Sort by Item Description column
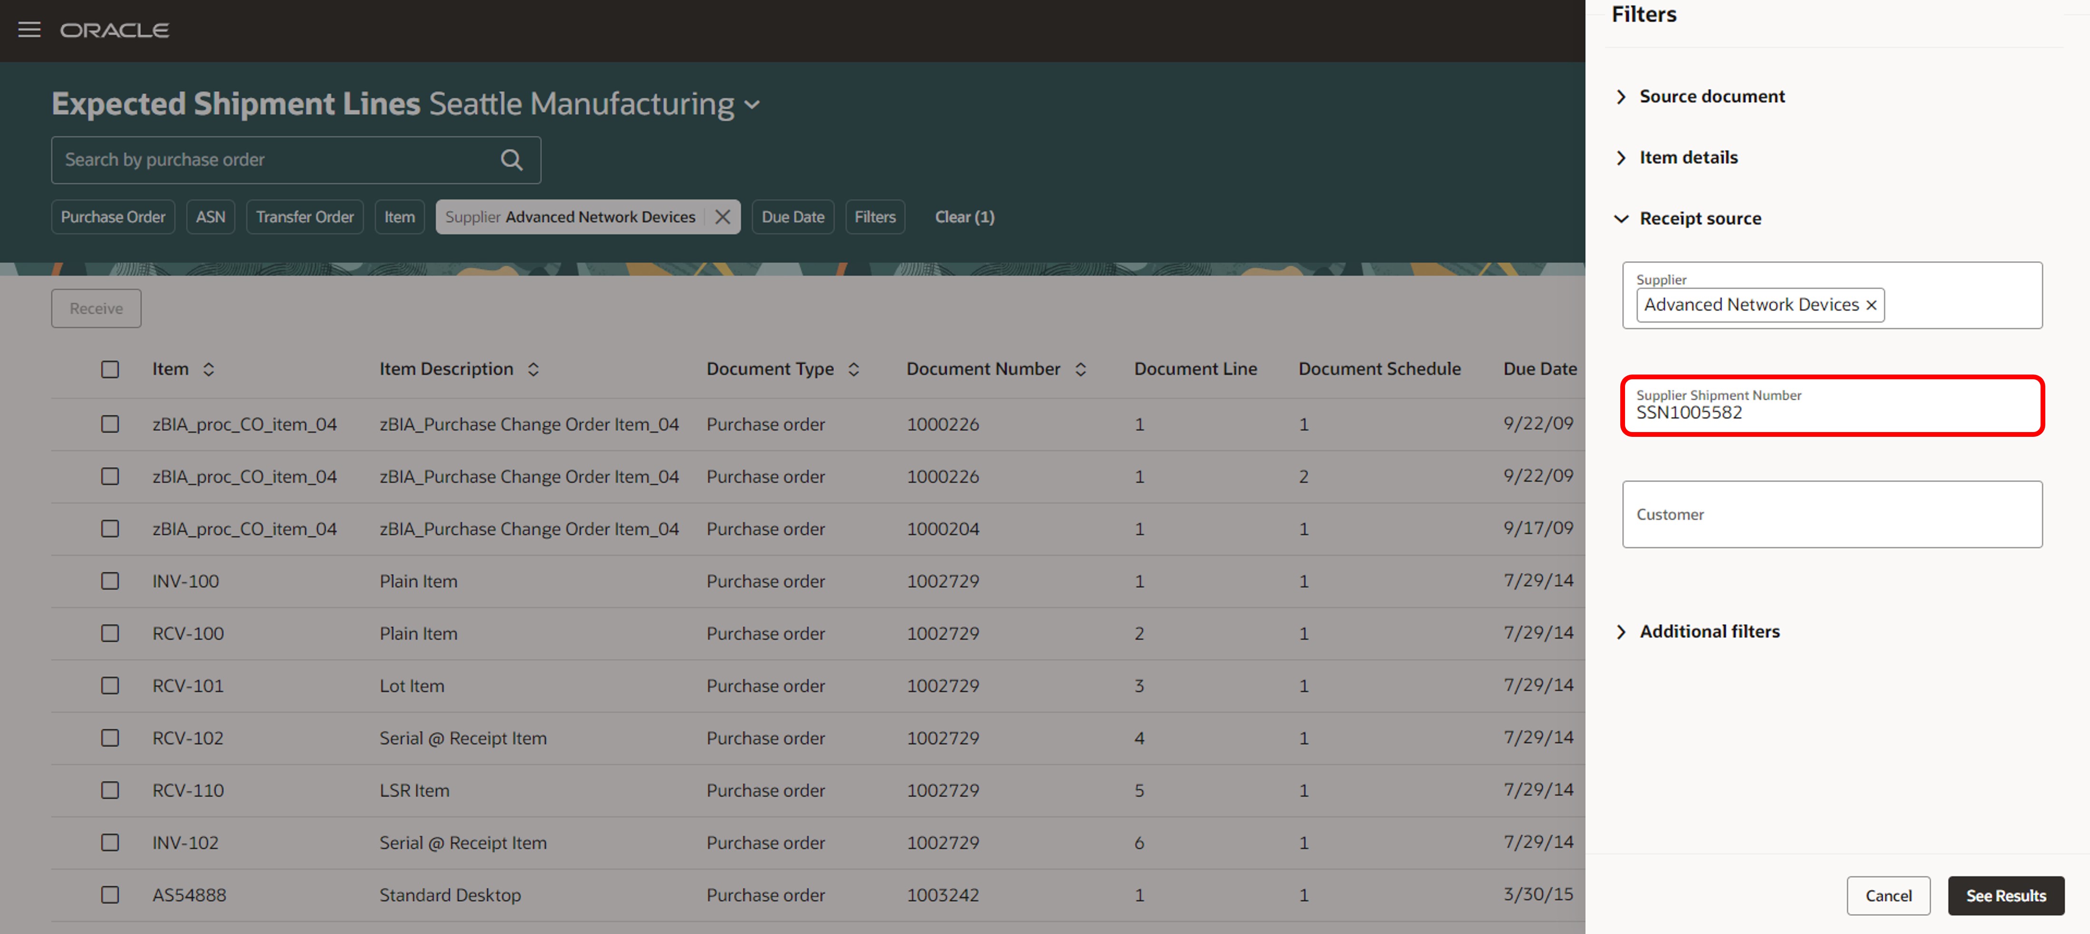The height and width of the screenshot is (934, 2090). 533,369
